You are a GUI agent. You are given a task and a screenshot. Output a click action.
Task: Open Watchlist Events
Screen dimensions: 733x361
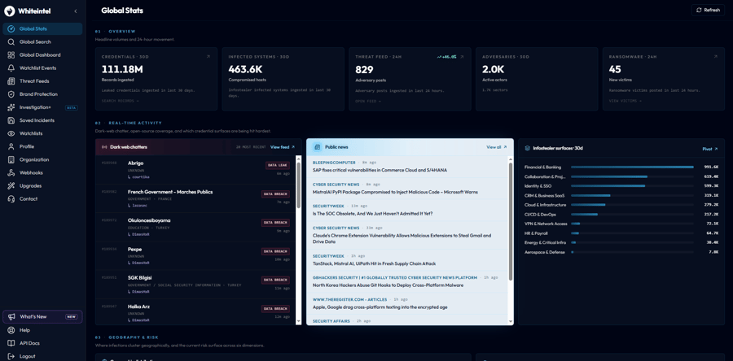point(42,68)
